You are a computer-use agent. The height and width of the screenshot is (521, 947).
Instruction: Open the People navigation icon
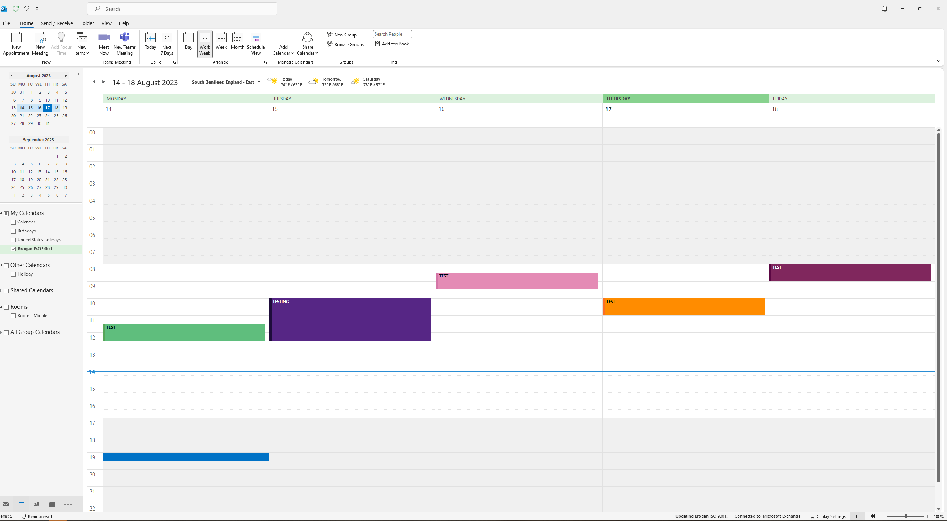36,504
